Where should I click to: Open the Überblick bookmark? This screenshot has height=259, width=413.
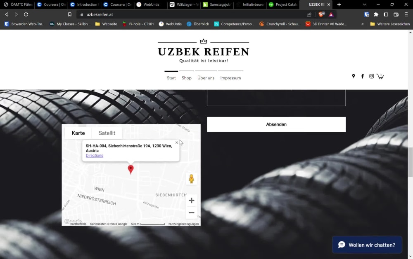pyautogui.click(x=198, y=24)
